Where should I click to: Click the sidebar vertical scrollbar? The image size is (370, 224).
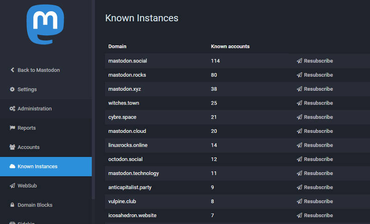(x=93, y=99)
